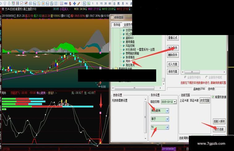Image resolution: width=234 pixels, height=151 pixels.
Task: Select the N period tab
Action: (x=127, y=3)
